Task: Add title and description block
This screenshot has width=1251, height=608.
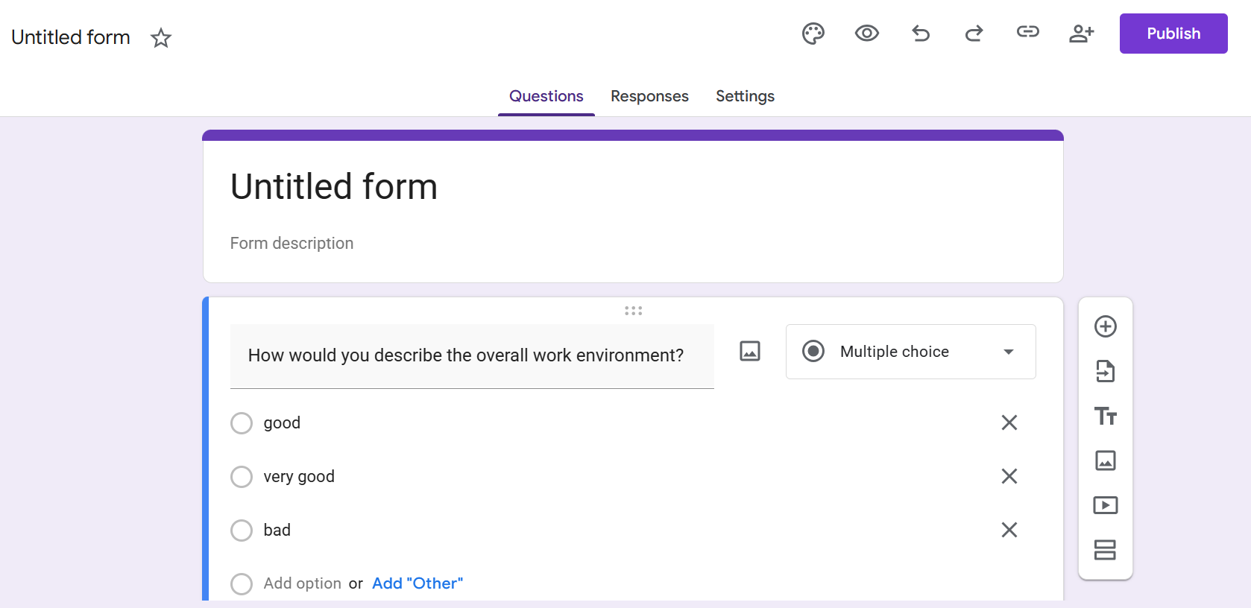Action: pos(1106,416)
